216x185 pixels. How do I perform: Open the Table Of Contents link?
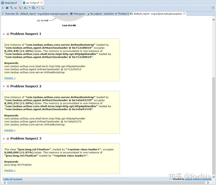pyautogui.click(x=13, y=179)
